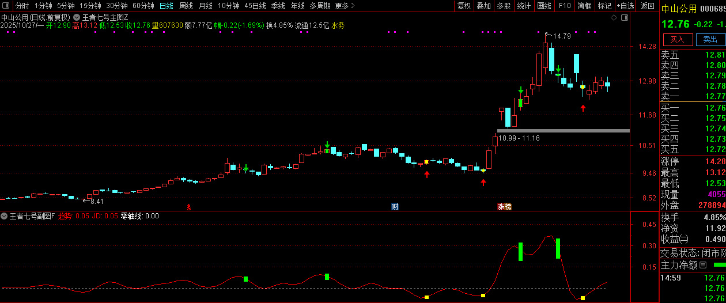The width and height of the screenshot is (726, 303).
Task: Click the 零轴线: 0.00 indicator value
Action: point(139,216)
